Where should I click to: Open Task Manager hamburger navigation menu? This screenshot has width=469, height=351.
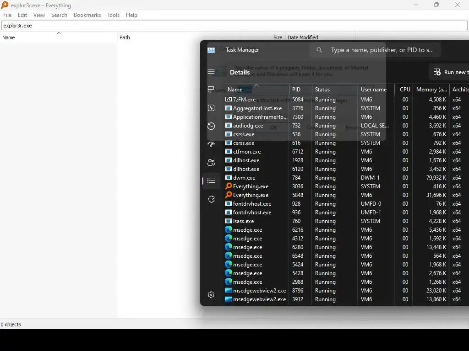pyautogui.click(x=211, y=71)
